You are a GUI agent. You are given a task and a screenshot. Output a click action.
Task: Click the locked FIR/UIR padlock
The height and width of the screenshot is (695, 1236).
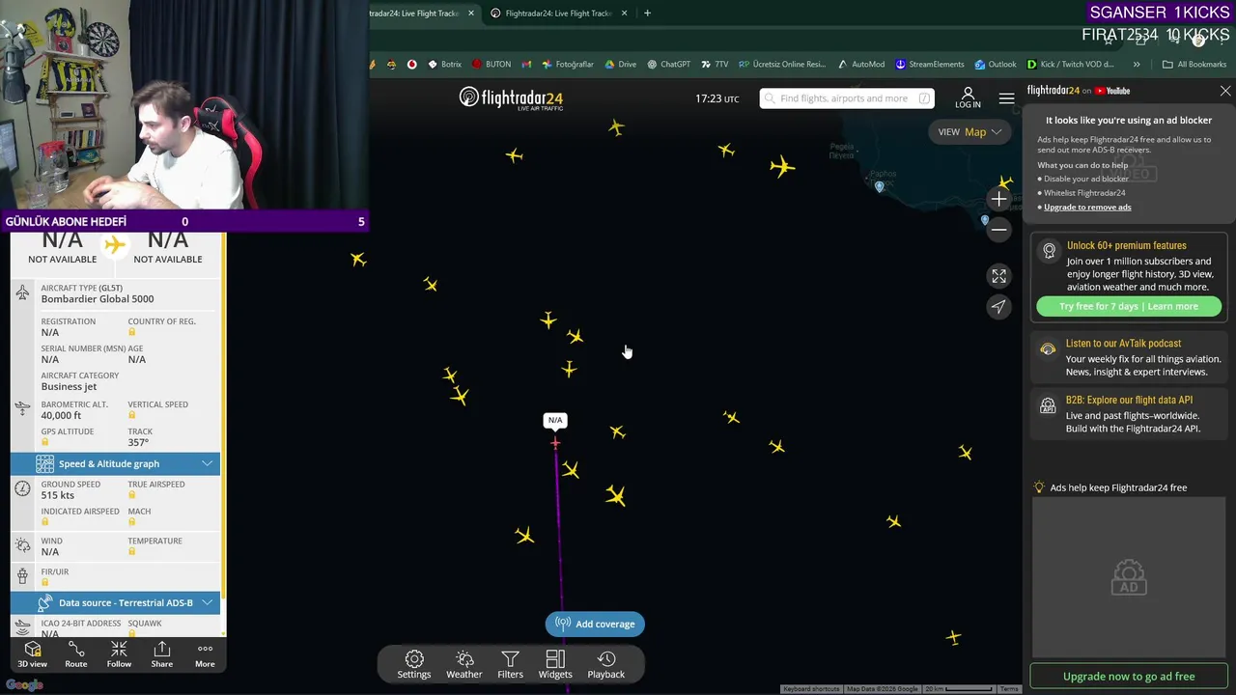(x=45, y=582)
